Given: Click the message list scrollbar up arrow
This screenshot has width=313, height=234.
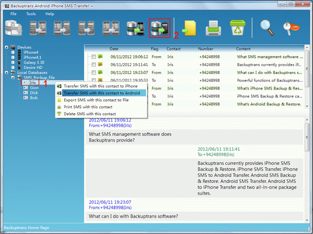Looking at the screenshot, I should coord(307,47).
